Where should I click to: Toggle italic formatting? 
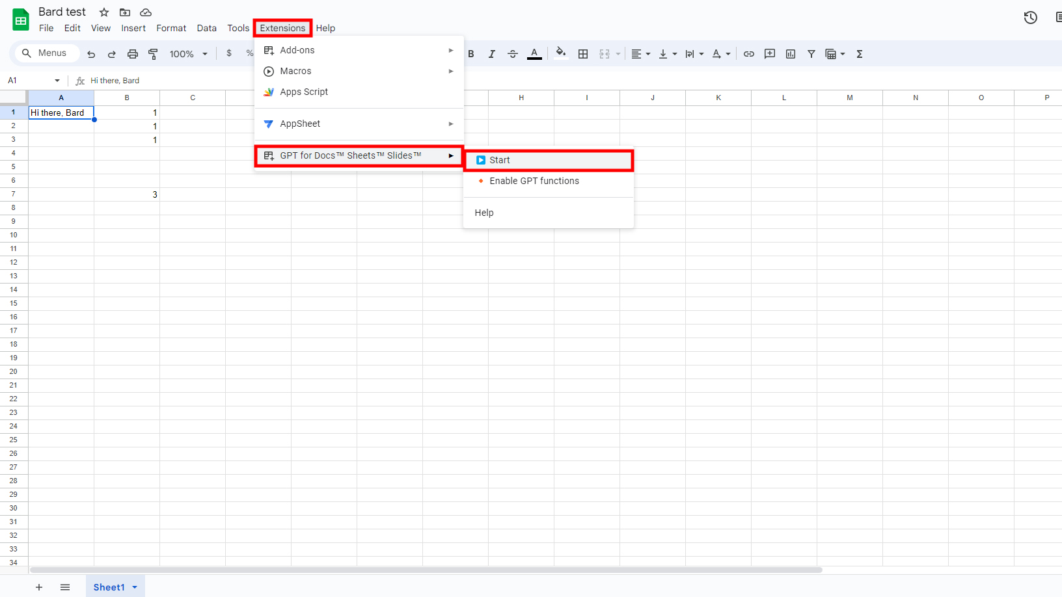click(x=492, y=54)
